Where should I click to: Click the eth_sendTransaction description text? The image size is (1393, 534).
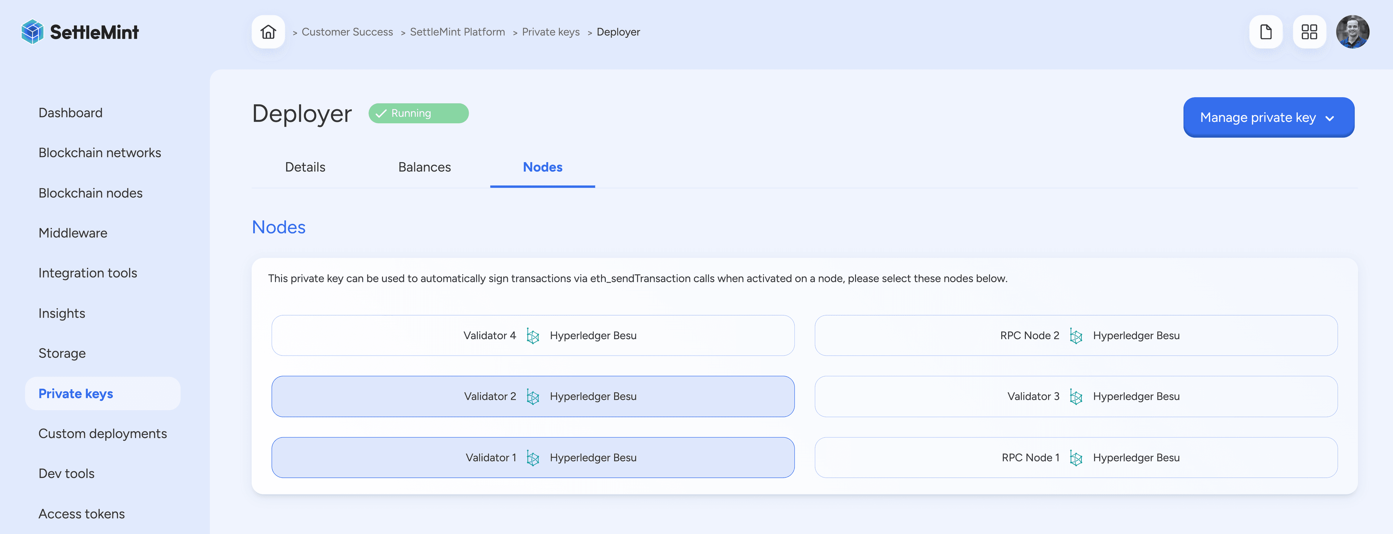click(x=638, y=279)
